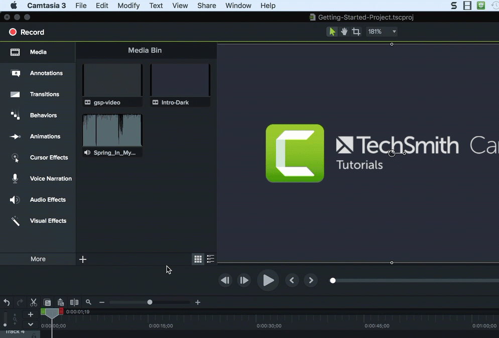Open the Apple menu

(14, 6)
